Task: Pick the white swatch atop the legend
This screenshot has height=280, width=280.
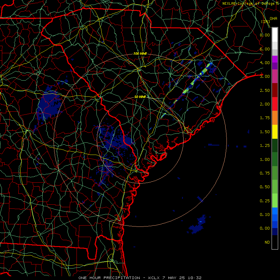Action: (x=275, y=35)
